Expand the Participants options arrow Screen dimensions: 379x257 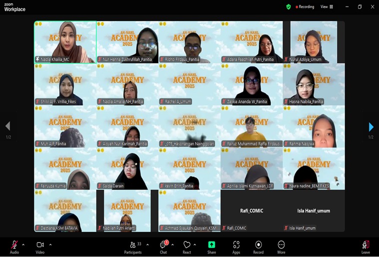point(147,244)
